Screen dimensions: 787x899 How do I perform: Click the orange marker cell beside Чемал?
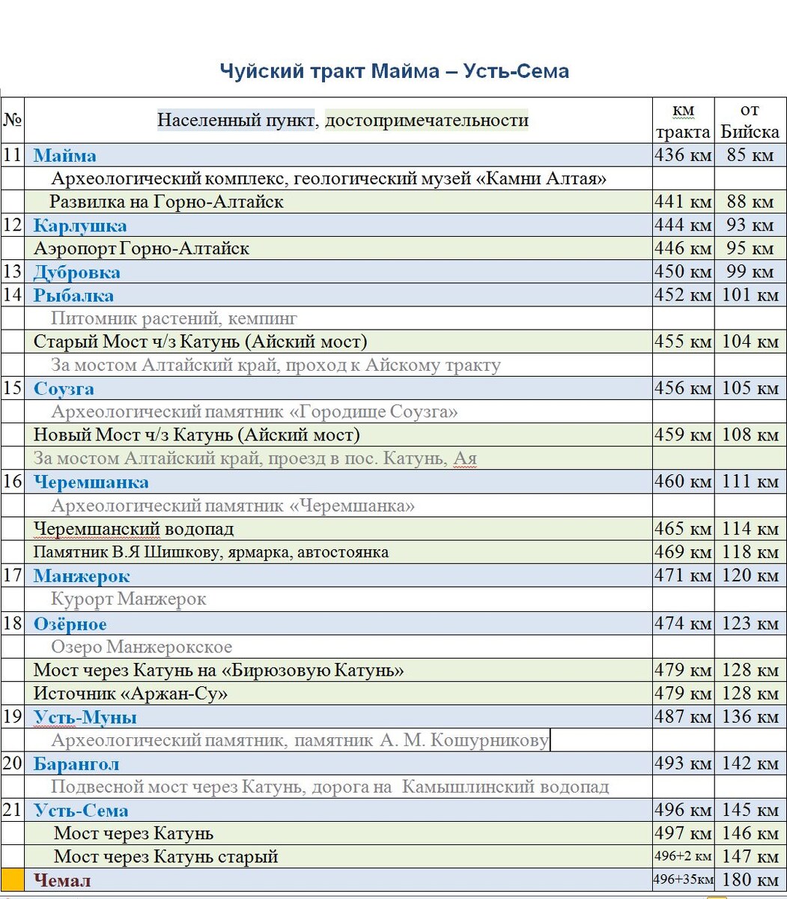(13, 880)
